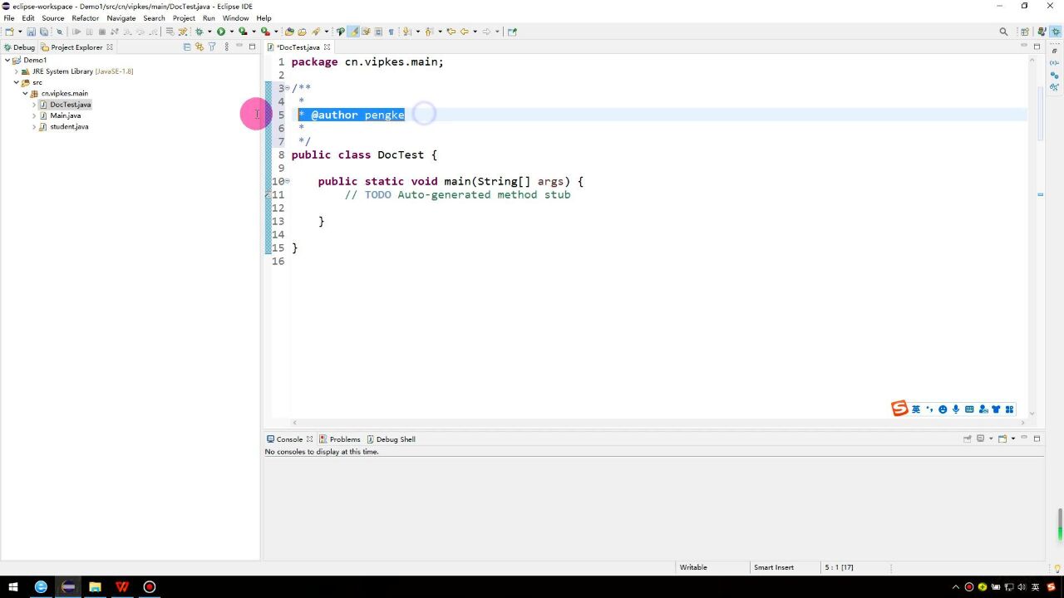The width and height of the screenshot is (1064, 598).
Task: Expand the student.java tree node
Action: [x=34, y=126]
